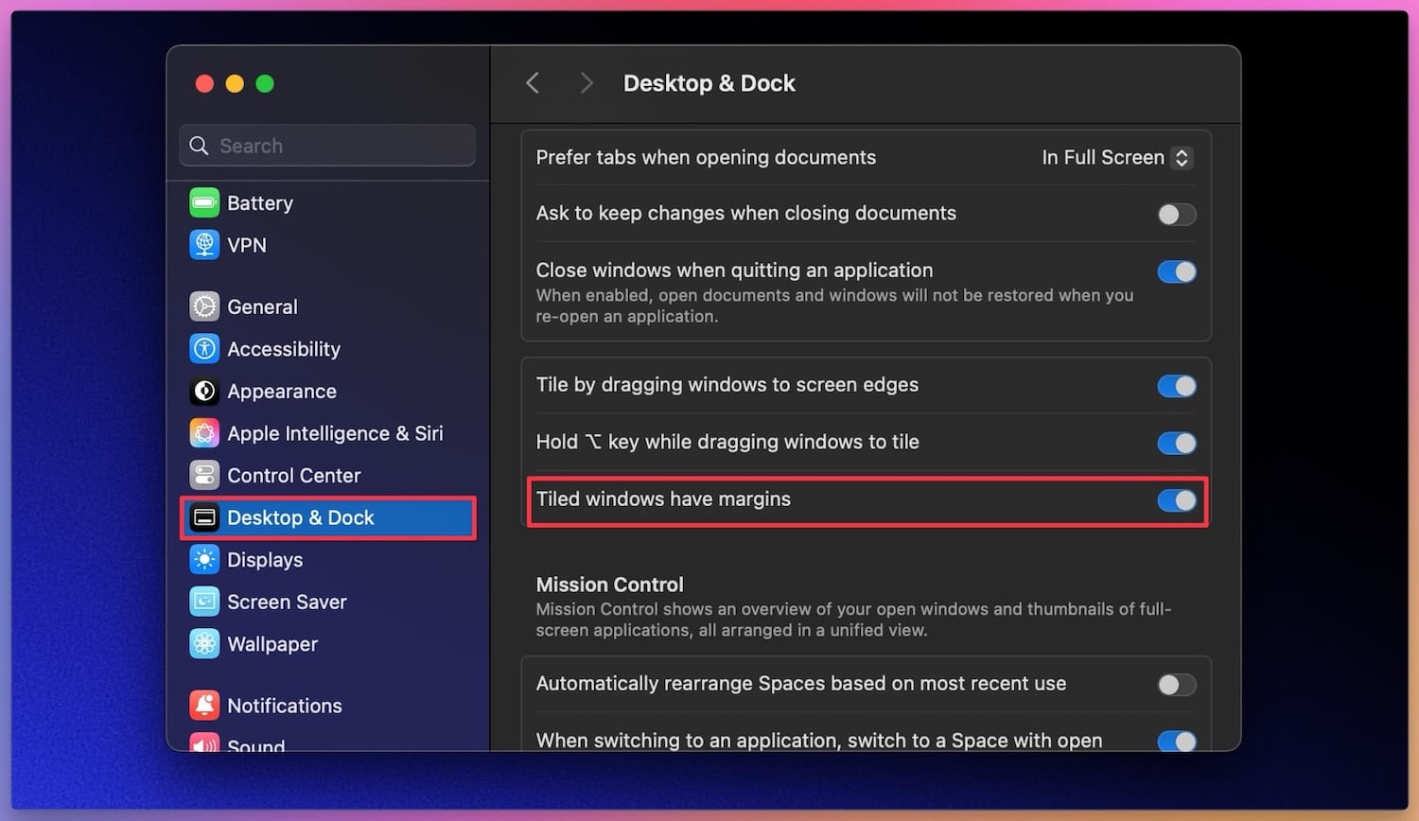This screenshot has width=1419, height=821.
Task: Click inside the Search field
Action: pos(326,145)
